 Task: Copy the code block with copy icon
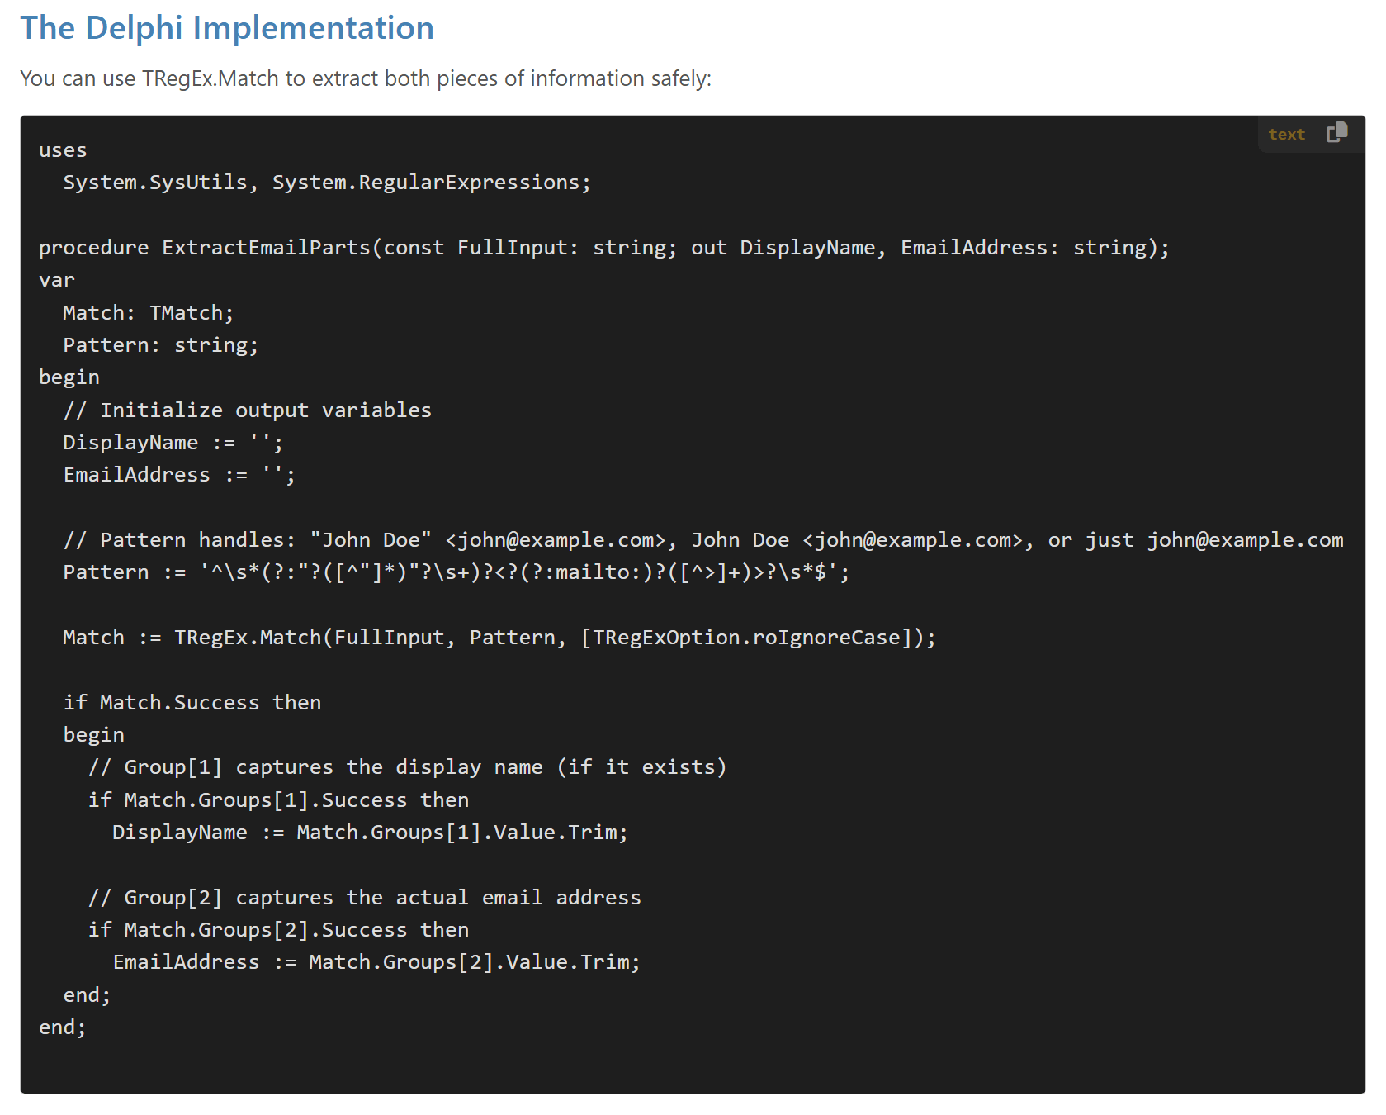point(1336,133)
